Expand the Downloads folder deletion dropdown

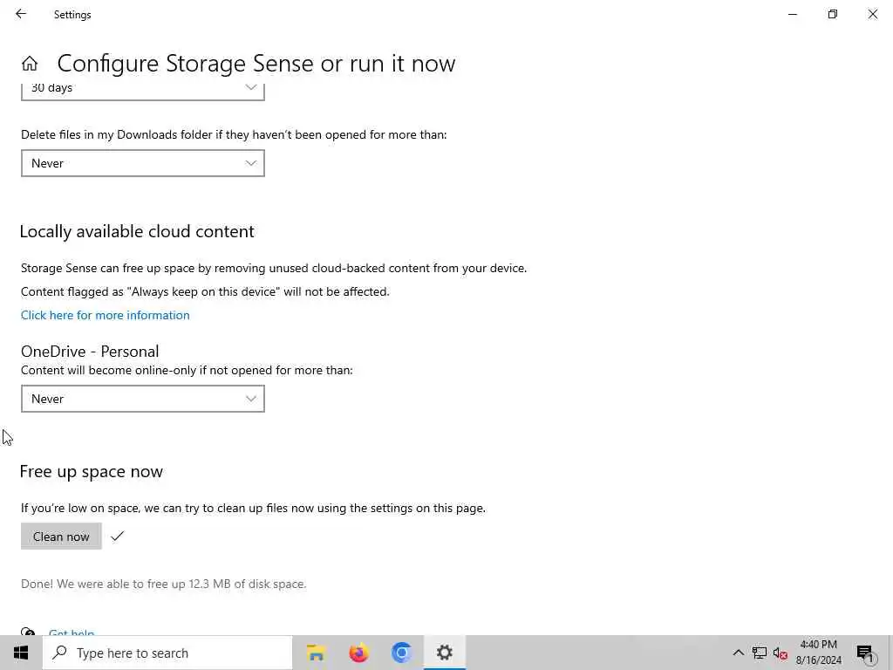pos(143,163)
